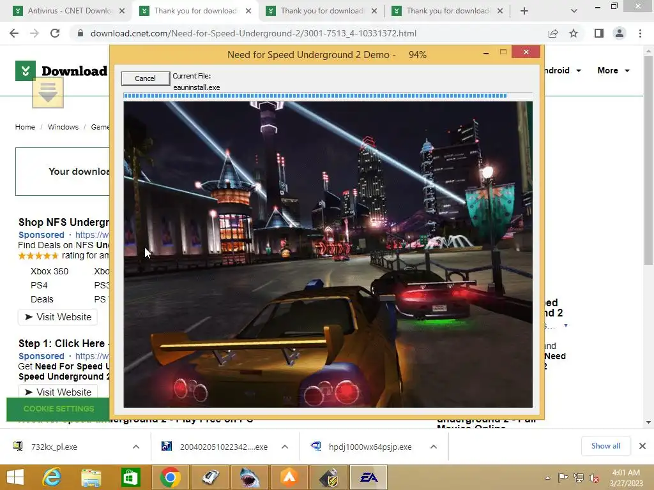Open Action Center flag icon
Image resolution: width=654 pixels, height=490 pixels.
[x=563, y=478]
